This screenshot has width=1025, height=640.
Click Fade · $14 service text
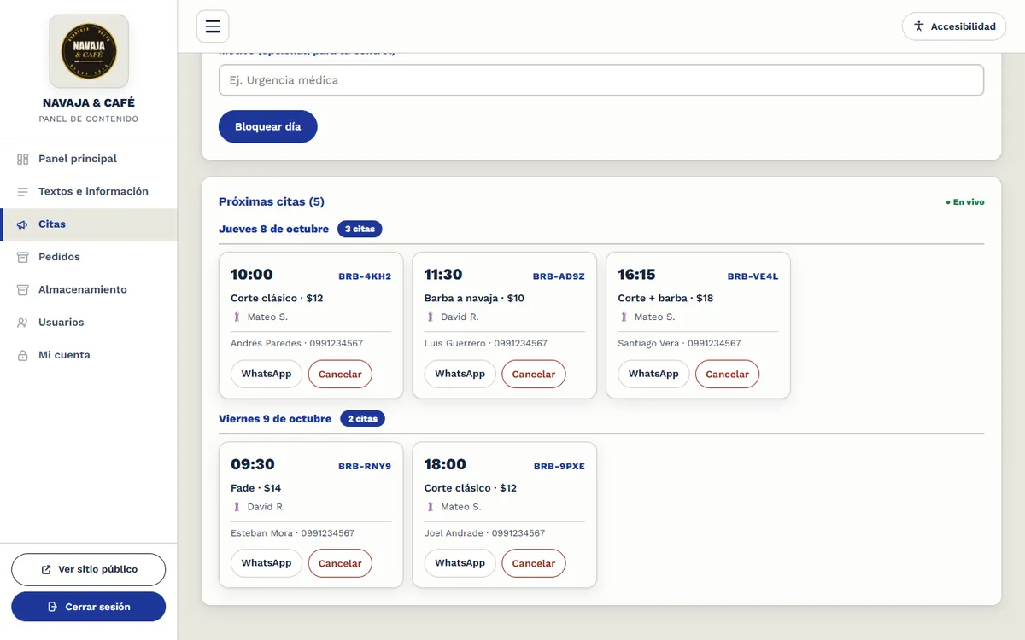pos(255,488)
